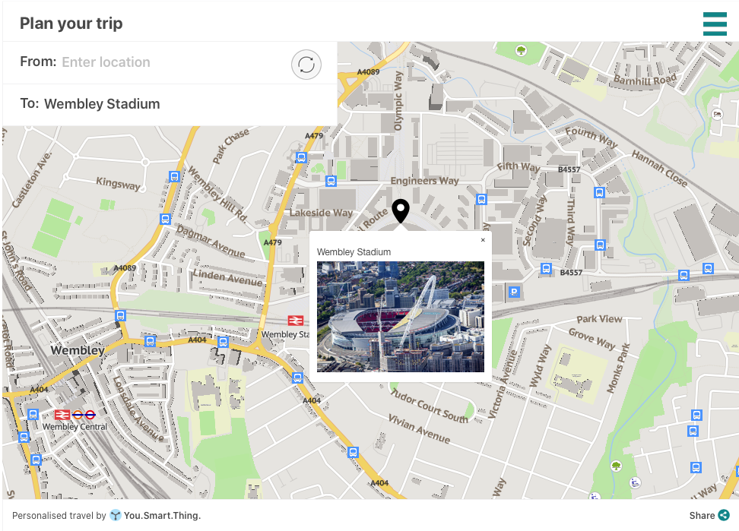Select the parking P icon
This screenshot has width=739, height=531.
pyautogui.click(x=514, y=292)
